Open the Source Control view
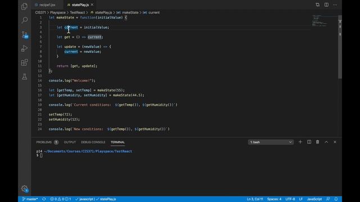360x202 pixels. [24, 34]
